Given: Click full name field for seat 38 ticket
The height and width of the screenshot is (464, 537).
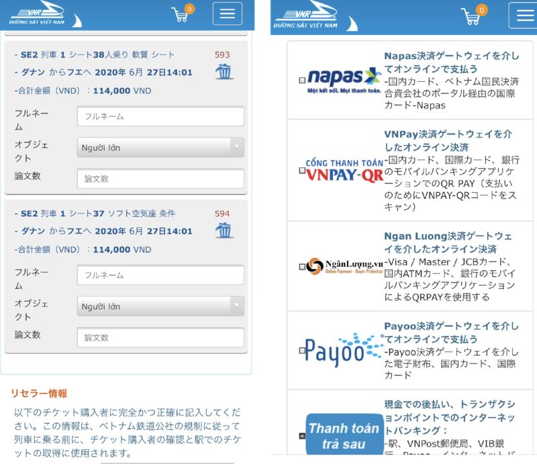Looking at the screenshot, I should tap(160, 116).
